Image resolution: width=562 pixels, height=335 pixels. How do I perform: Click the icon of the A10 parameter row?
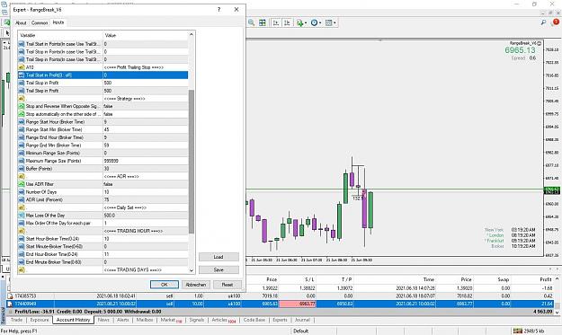pos(22,67)
